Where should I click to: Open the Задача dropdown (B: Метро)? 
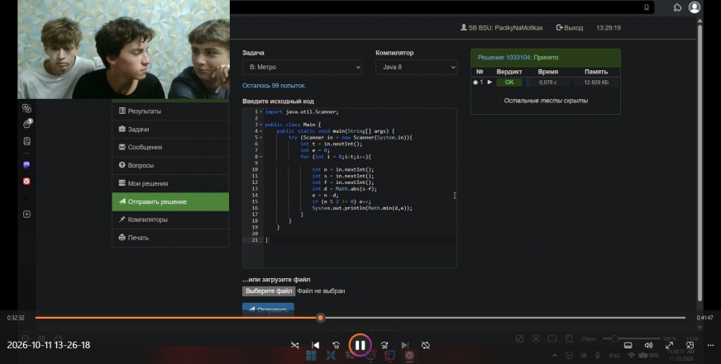tap(302, 67)
